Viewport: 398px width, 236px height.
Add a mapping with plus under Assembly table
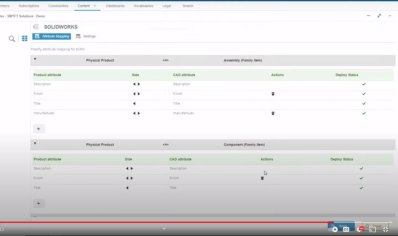(x=38, y=128)
